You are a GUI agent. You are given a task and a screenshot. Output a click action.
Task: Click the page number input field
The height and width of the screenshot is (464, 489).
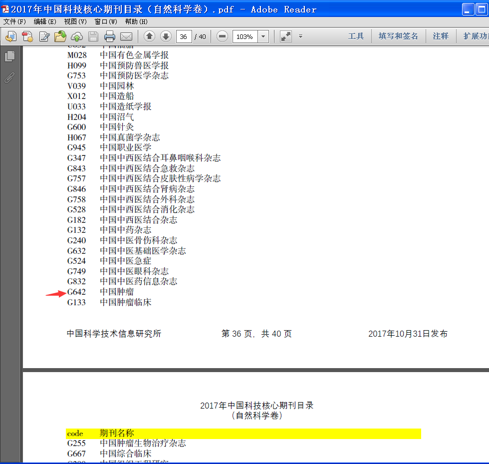[x=184, y=36]
